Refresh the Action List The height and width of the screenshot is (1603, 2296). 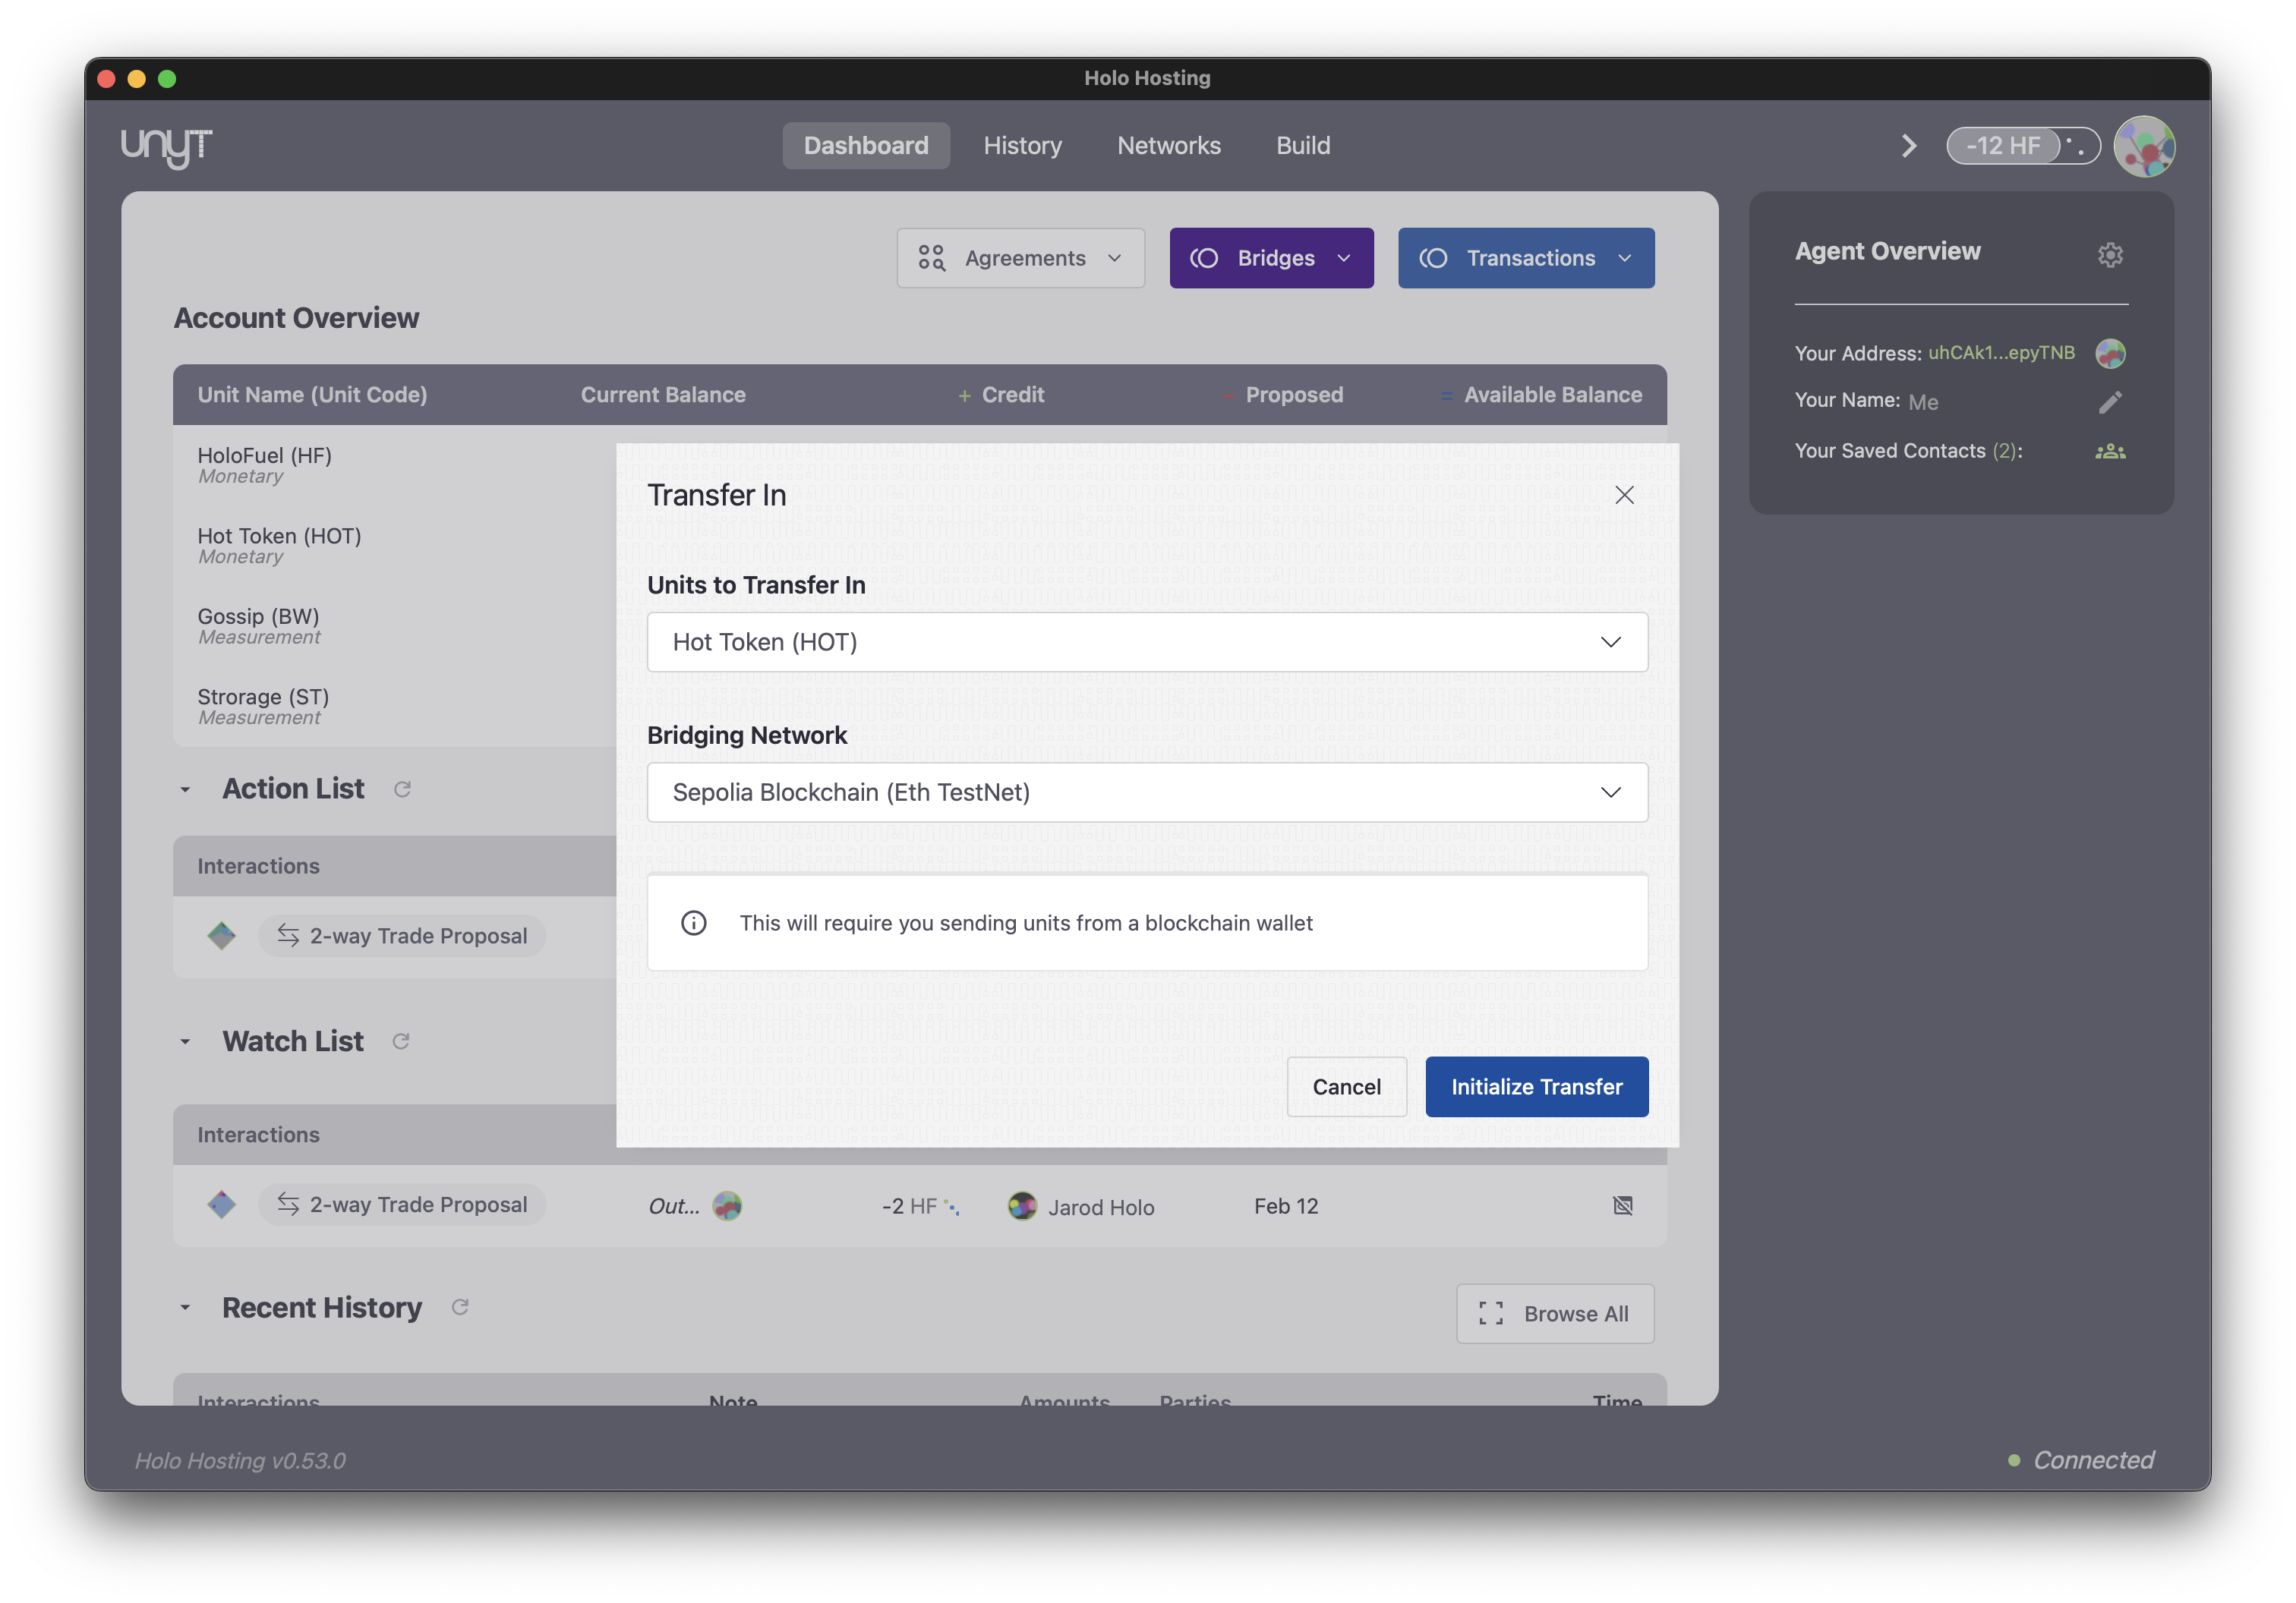click(x=402, y=789)
